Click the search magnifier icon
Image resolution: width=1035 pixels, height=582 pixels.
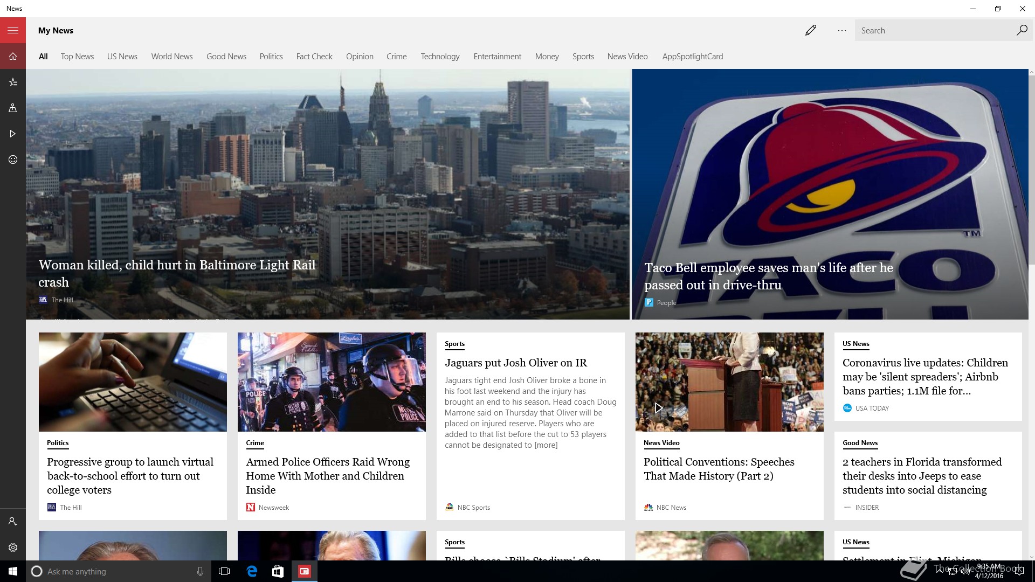[x=1022, y=30]
